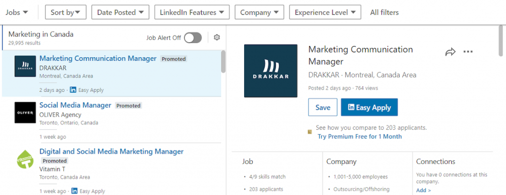Click the large DRAKKAR logo in details
The width and height of the screenshot is (506, 195).
[270, 71]
